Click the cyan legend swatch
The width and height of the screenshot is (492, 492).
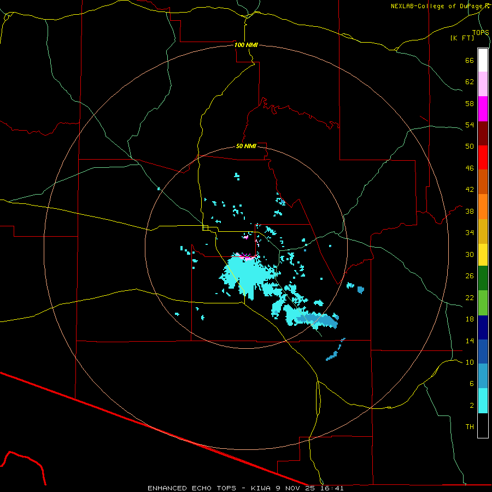[483, 401]
